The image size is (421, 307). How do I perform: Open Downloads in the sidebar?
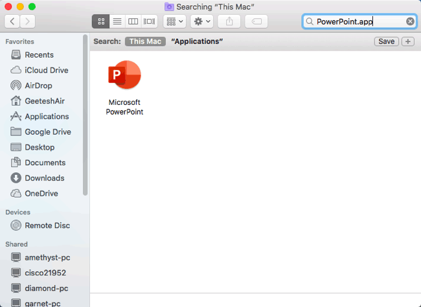[x=45, y=178]
